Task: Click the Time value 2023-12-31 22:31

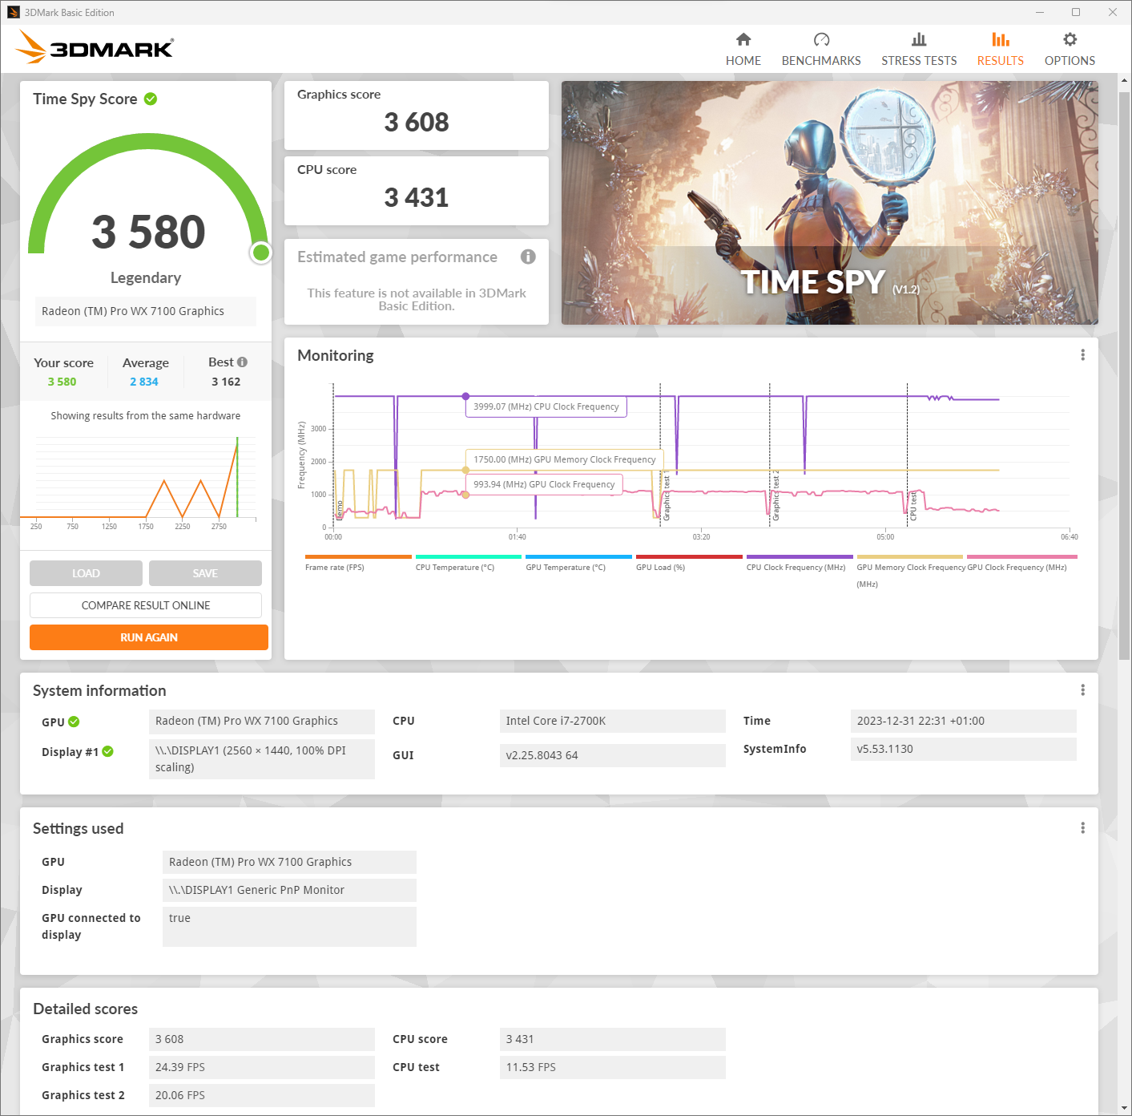Action: click(x=963, y=721)
